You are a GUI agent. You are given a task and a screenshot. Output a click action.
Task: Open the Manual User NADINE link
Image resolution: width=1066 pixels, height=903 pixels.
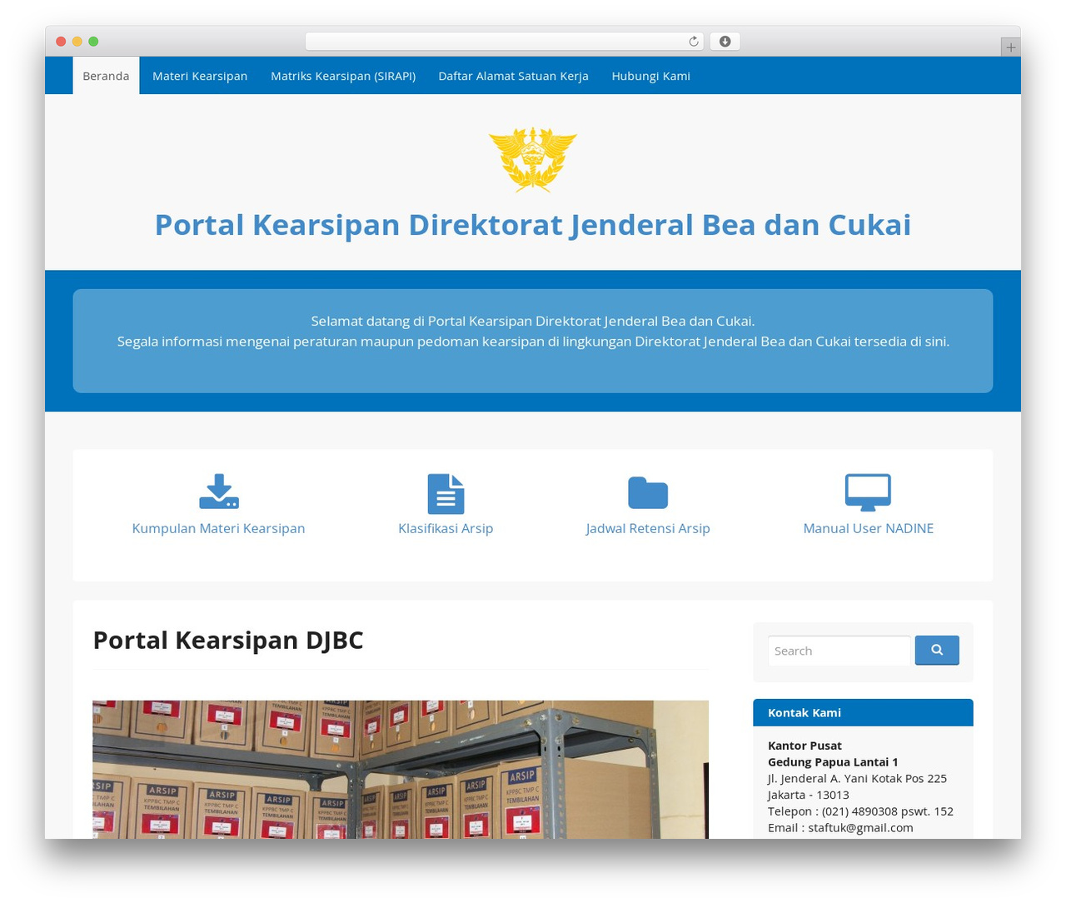coord(868,528)
